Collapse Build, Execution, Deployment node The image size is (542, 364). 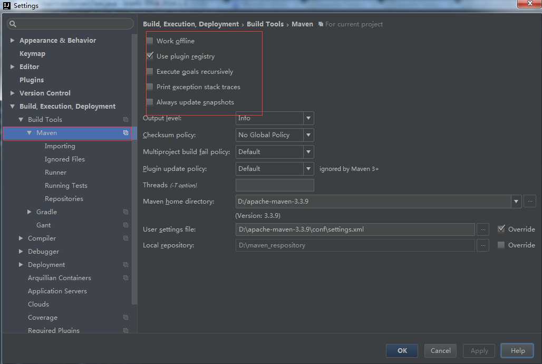click(x=13, y=106)
